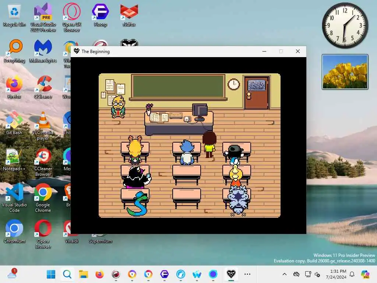Select the Git Bash shortcut

(14, 123)
